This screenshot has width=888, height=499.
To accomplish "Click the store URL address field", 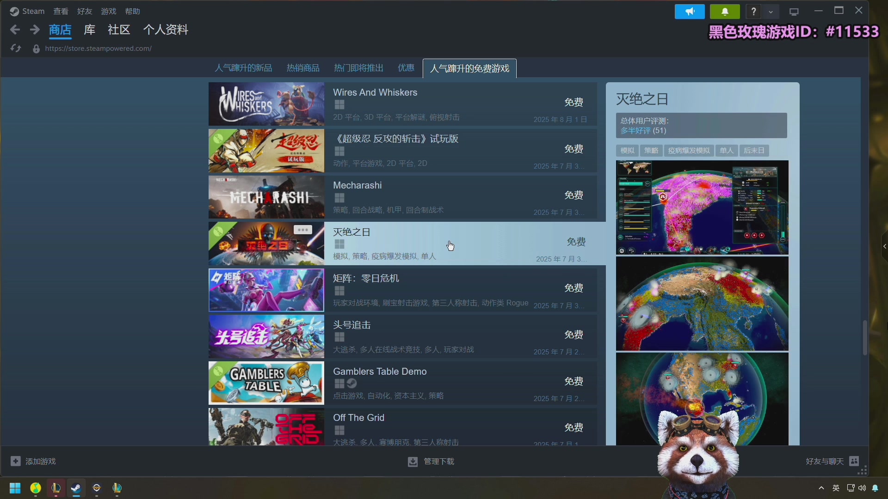I will click(x=98, y=49).
